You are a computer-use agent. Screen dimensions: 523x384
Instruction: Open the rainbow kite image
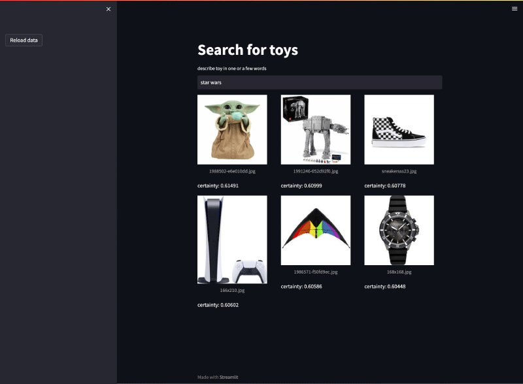click(316, 230)
